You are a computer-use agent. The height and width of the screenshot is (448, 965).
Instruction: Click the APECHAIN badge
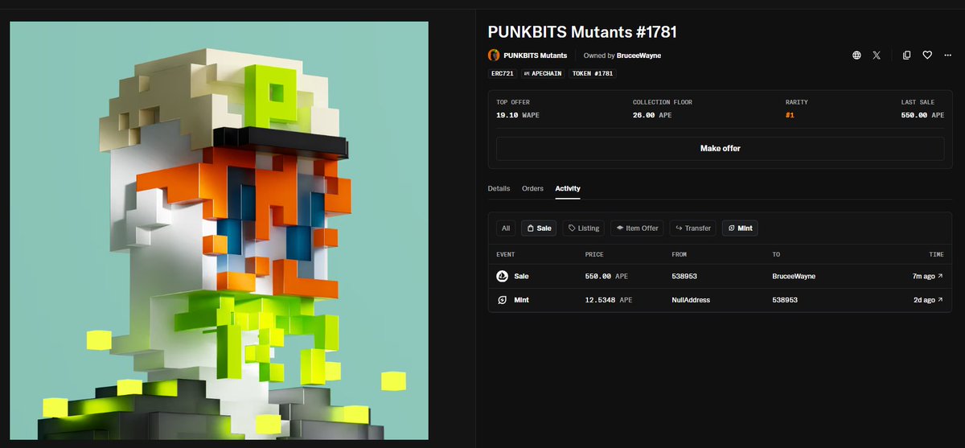tap(543, 73)
